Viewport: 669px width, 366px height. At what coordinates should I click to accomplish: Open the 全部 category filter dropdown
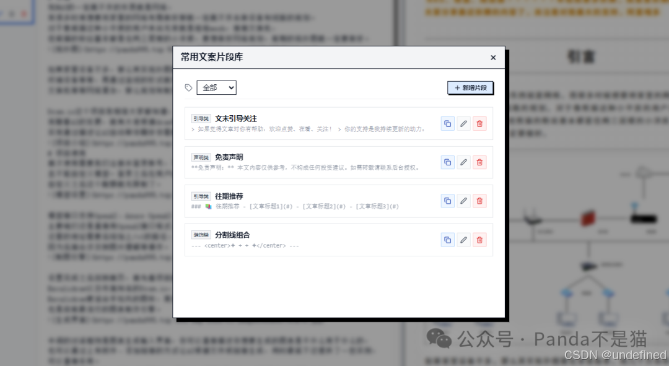(x=216, y=87)
